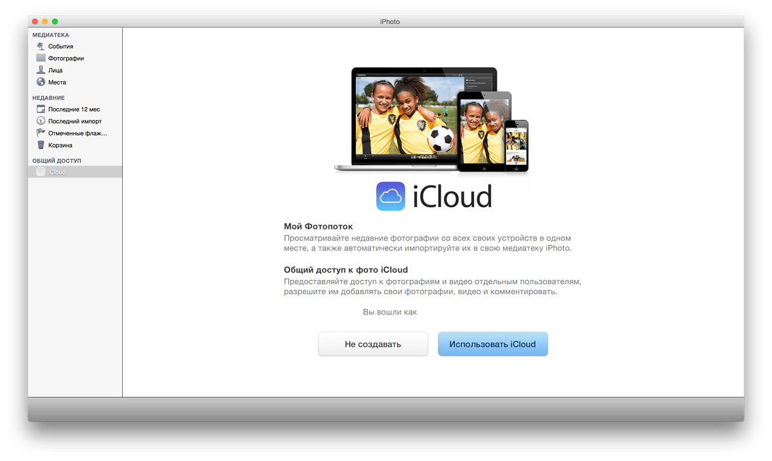Close the iPhoto window with red button
Image resolution: width=772 pixels, height=461 pixels.
tap(35, 22)
